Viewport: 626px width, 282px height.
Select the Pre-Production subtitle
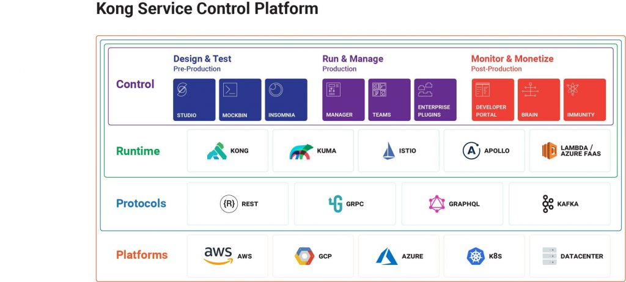(x=197, y=69)
